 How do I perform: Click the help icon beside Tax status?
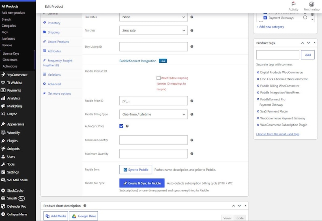(x=191, y=17)
